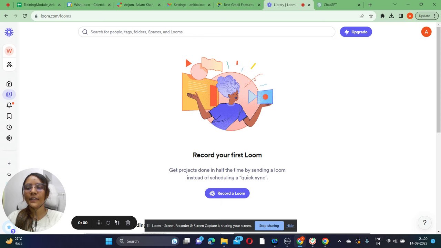Switch to the ChatGPT tab
This screenshot has height=248, width=441.
(x=338, y=5)
